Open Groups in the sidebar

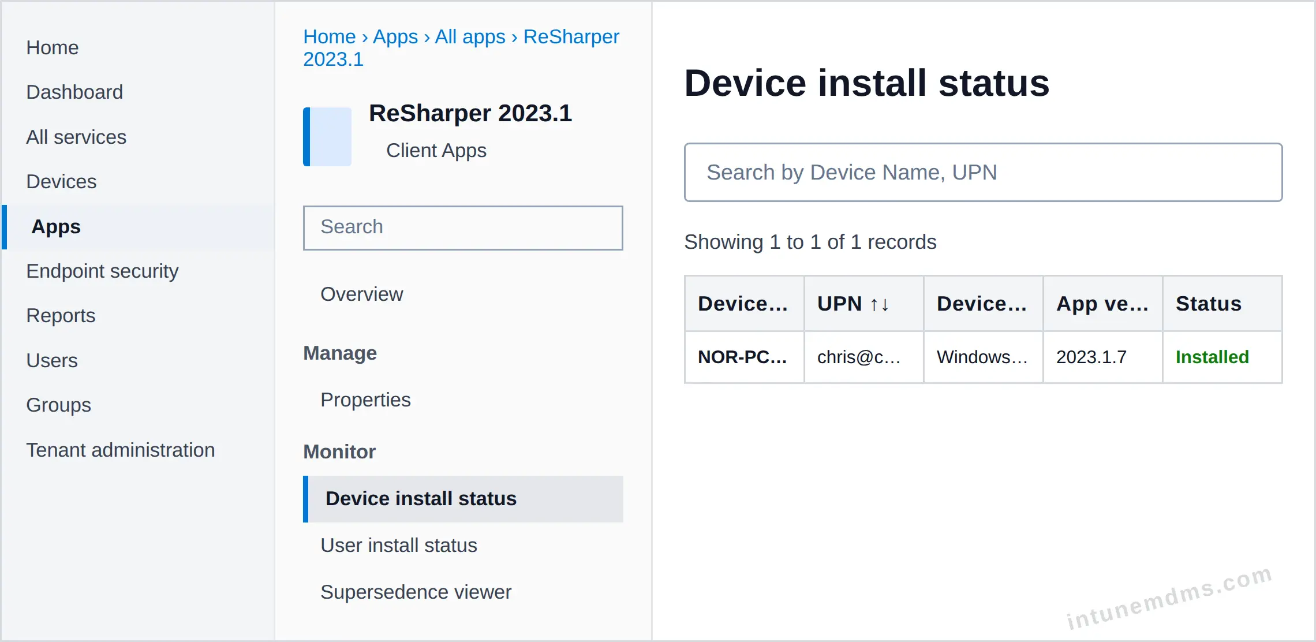[58, 405]
